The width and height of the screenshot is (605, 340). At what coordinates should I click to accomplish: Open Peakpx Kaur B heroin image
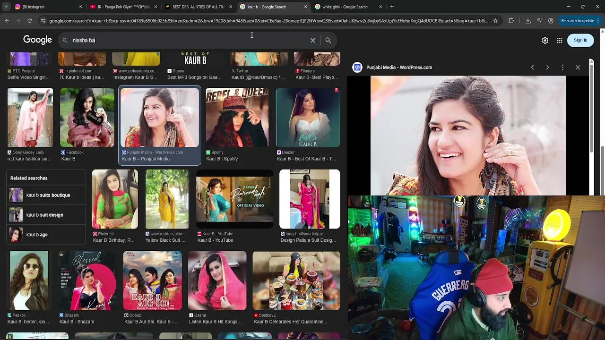[29, 280]
